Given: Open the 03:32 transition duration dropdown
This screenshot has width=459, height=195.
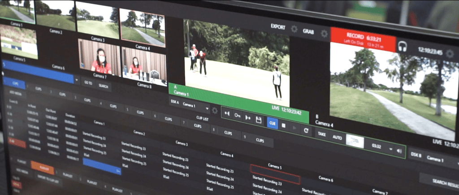Looking at the screenshot, I should click(390, 149).
